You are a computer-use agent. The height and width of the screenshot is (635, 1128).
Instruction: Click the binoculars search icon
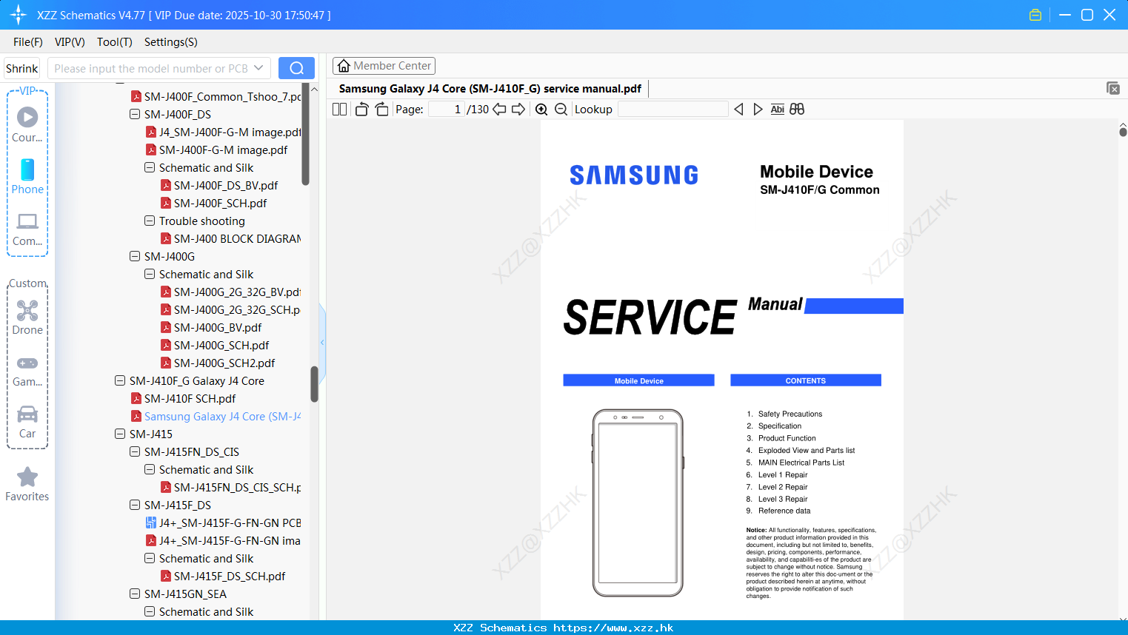coord(797,110)
